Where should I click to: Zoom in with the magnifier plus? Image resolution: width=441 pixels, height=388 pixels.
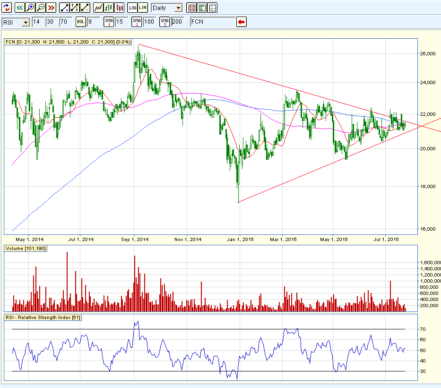point(30,8)
